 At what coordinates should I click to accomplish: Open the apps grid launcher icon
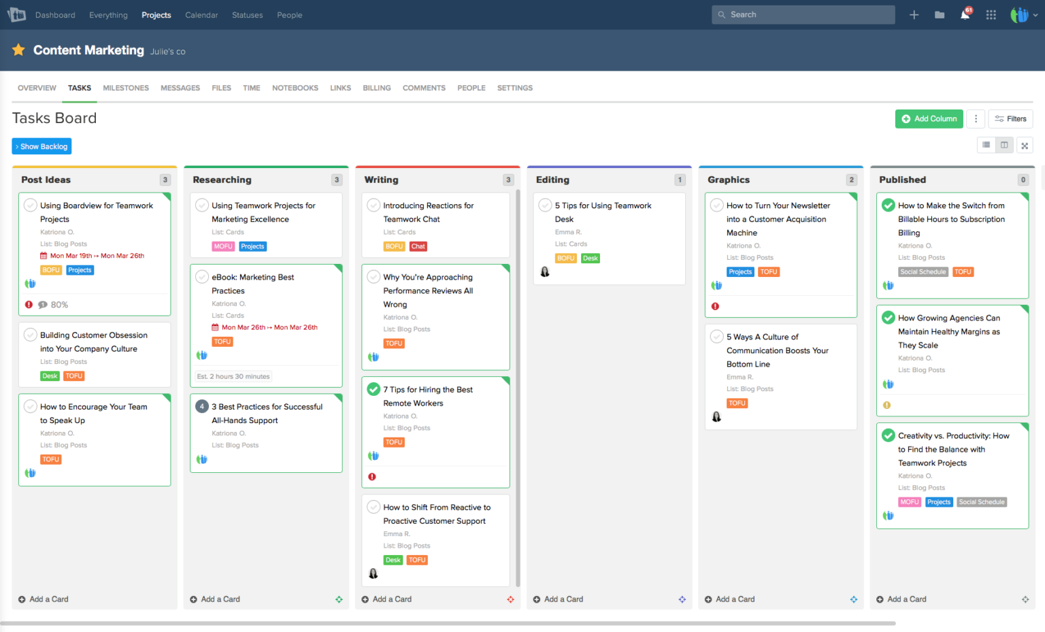pos(991,14)
